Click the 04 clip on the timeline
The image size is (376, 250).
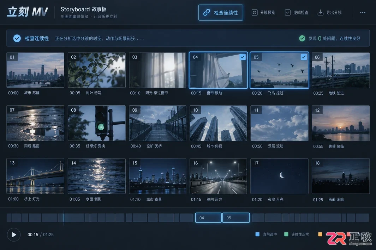(208, 218)
